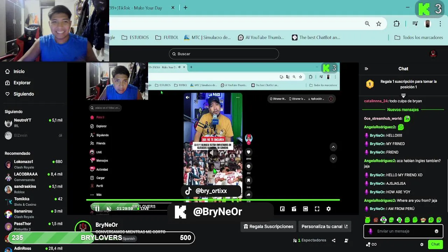Screen dimensions: 448x252
Task: Expand the Todos los marcadores folder
Action: pyautogui.click(x=419, y=37)
